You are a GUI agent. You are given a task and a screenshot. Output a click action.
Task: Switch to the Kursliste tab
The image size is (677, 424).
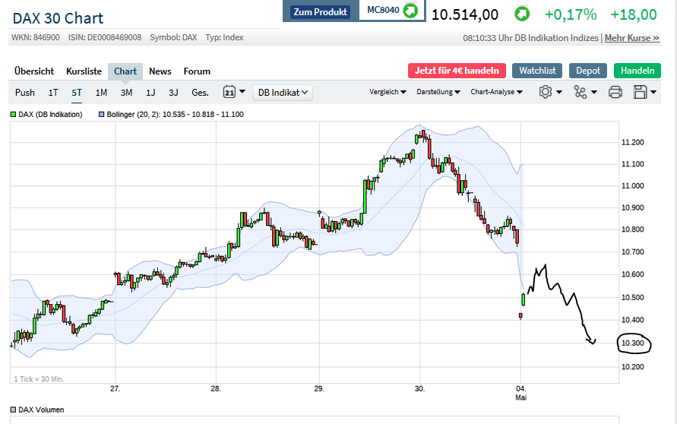tap(84, 71)
